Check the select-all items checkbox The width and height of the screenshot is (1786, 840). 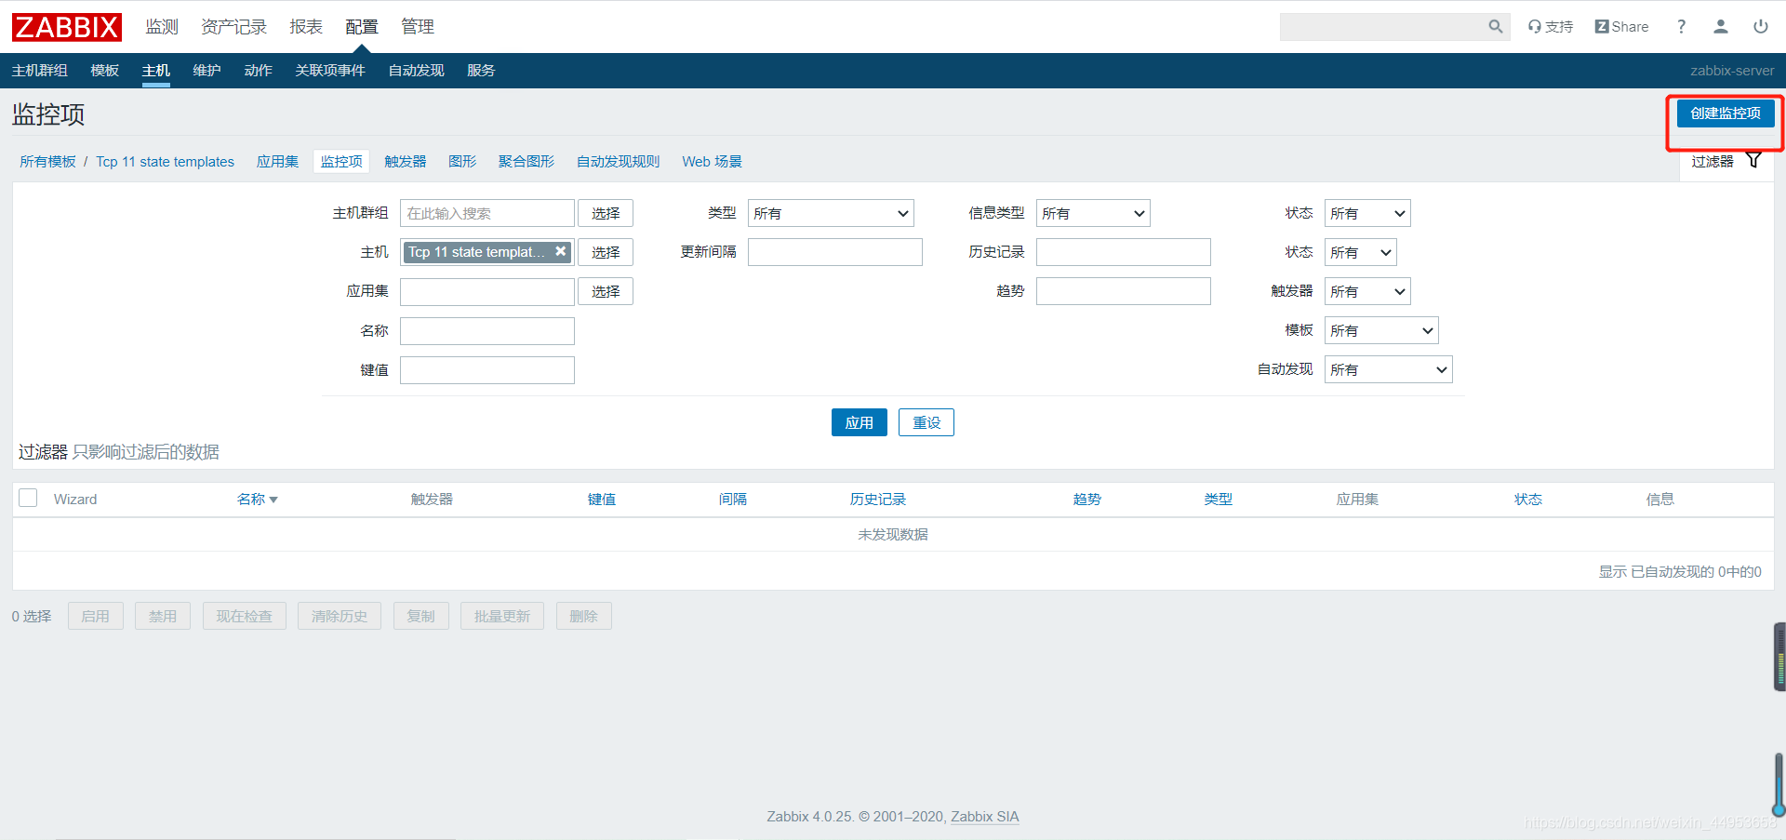coord(28,498)
